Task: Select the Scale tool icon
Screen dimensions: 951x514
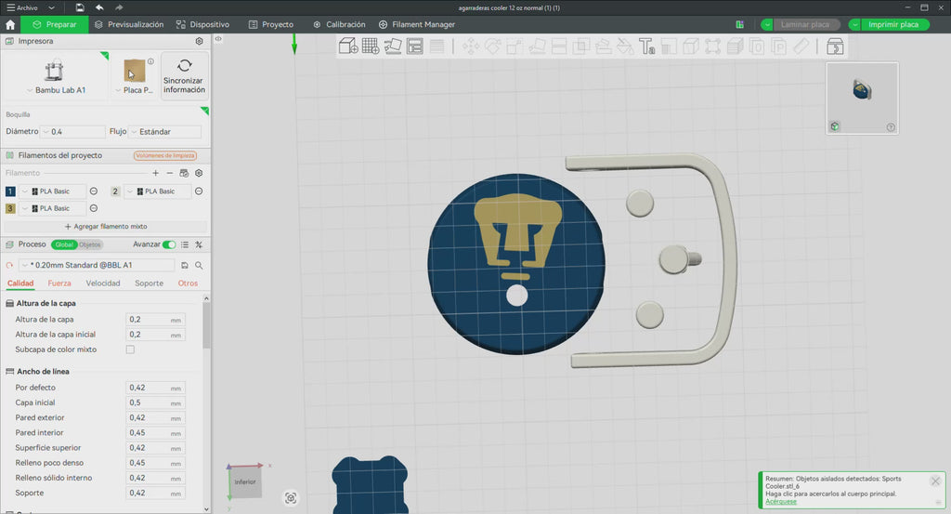Action: tap(515, 46)
